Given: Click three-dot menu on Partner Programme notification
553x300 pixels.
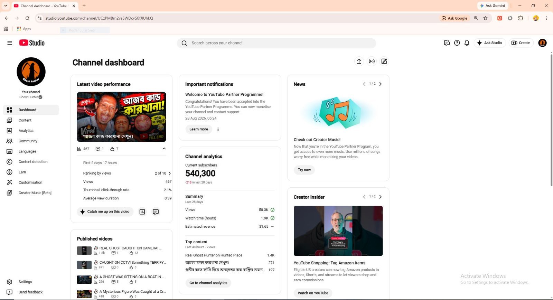Looking at the screenshot, I should 218,129.
